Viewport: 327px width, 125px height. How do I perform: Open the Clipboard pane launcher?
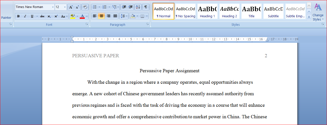(x=10, y=24)
